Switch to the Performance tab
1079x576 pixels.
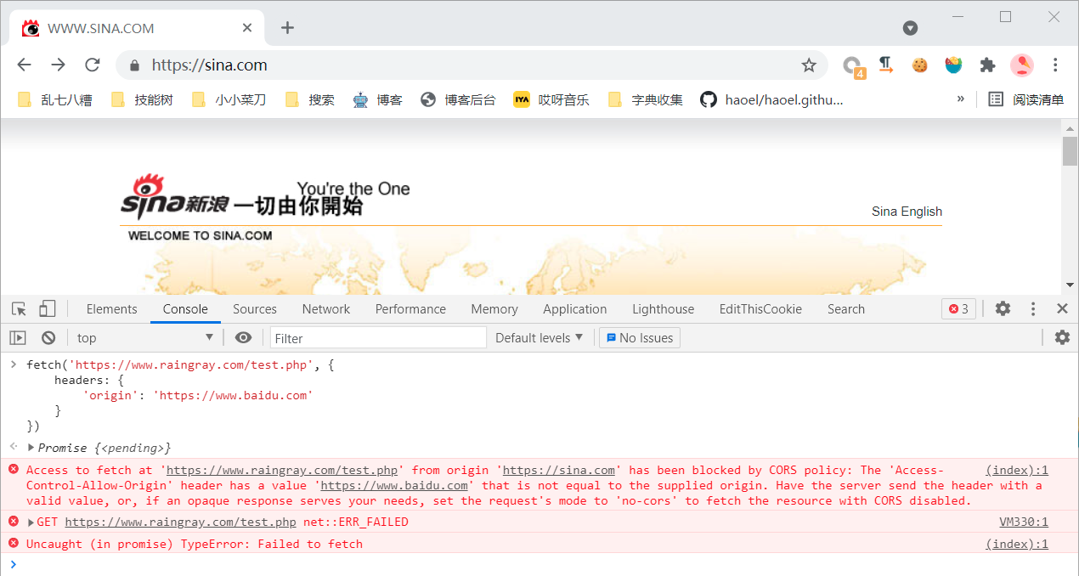point(410,309)
